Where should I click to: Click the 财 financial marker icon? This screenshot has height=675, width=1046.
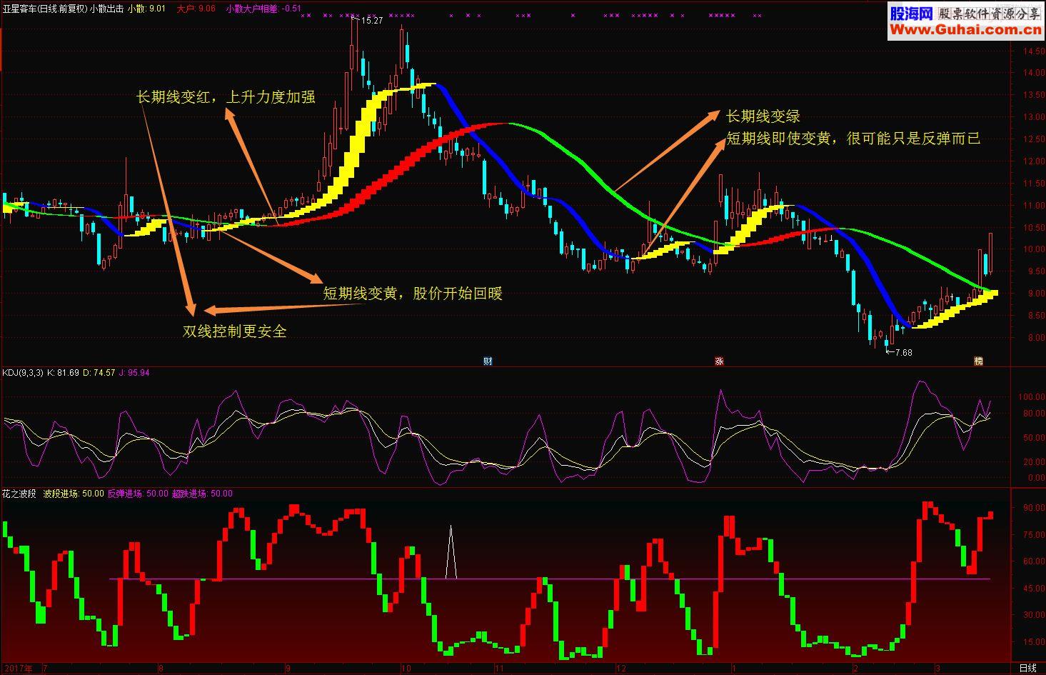click(x=488, y=361)
